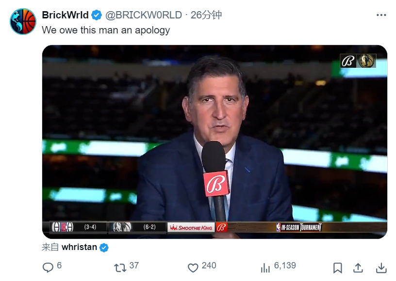
Task: Click the like count of 240
Action: (209, 266)
